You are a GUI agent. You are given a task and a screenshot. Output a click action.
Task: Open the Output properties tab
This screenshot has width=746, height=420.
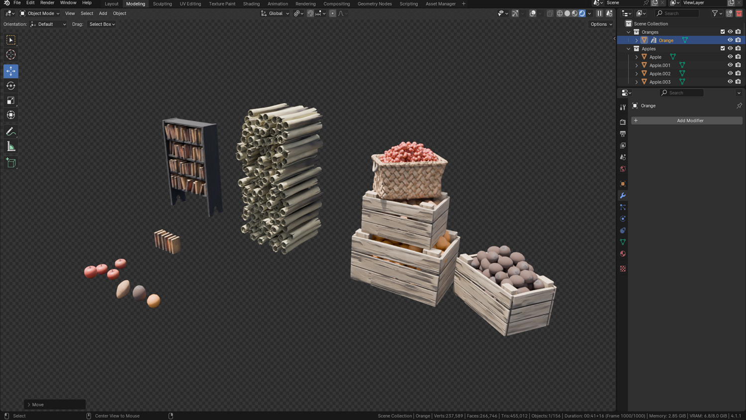pos(623,134)
